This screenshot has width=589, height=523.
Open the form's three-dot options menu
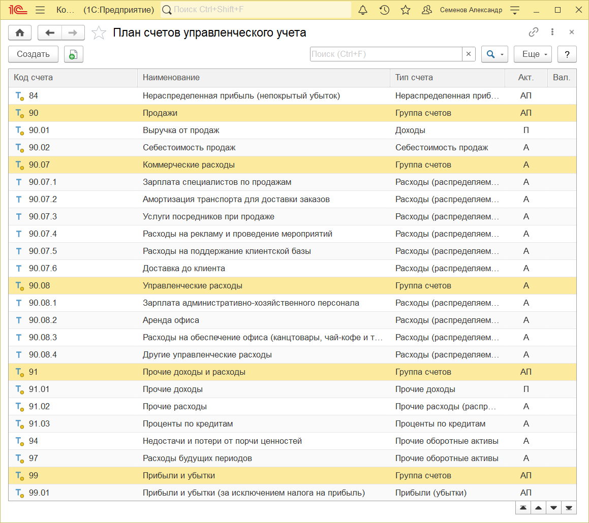click(x=552, y=32)
